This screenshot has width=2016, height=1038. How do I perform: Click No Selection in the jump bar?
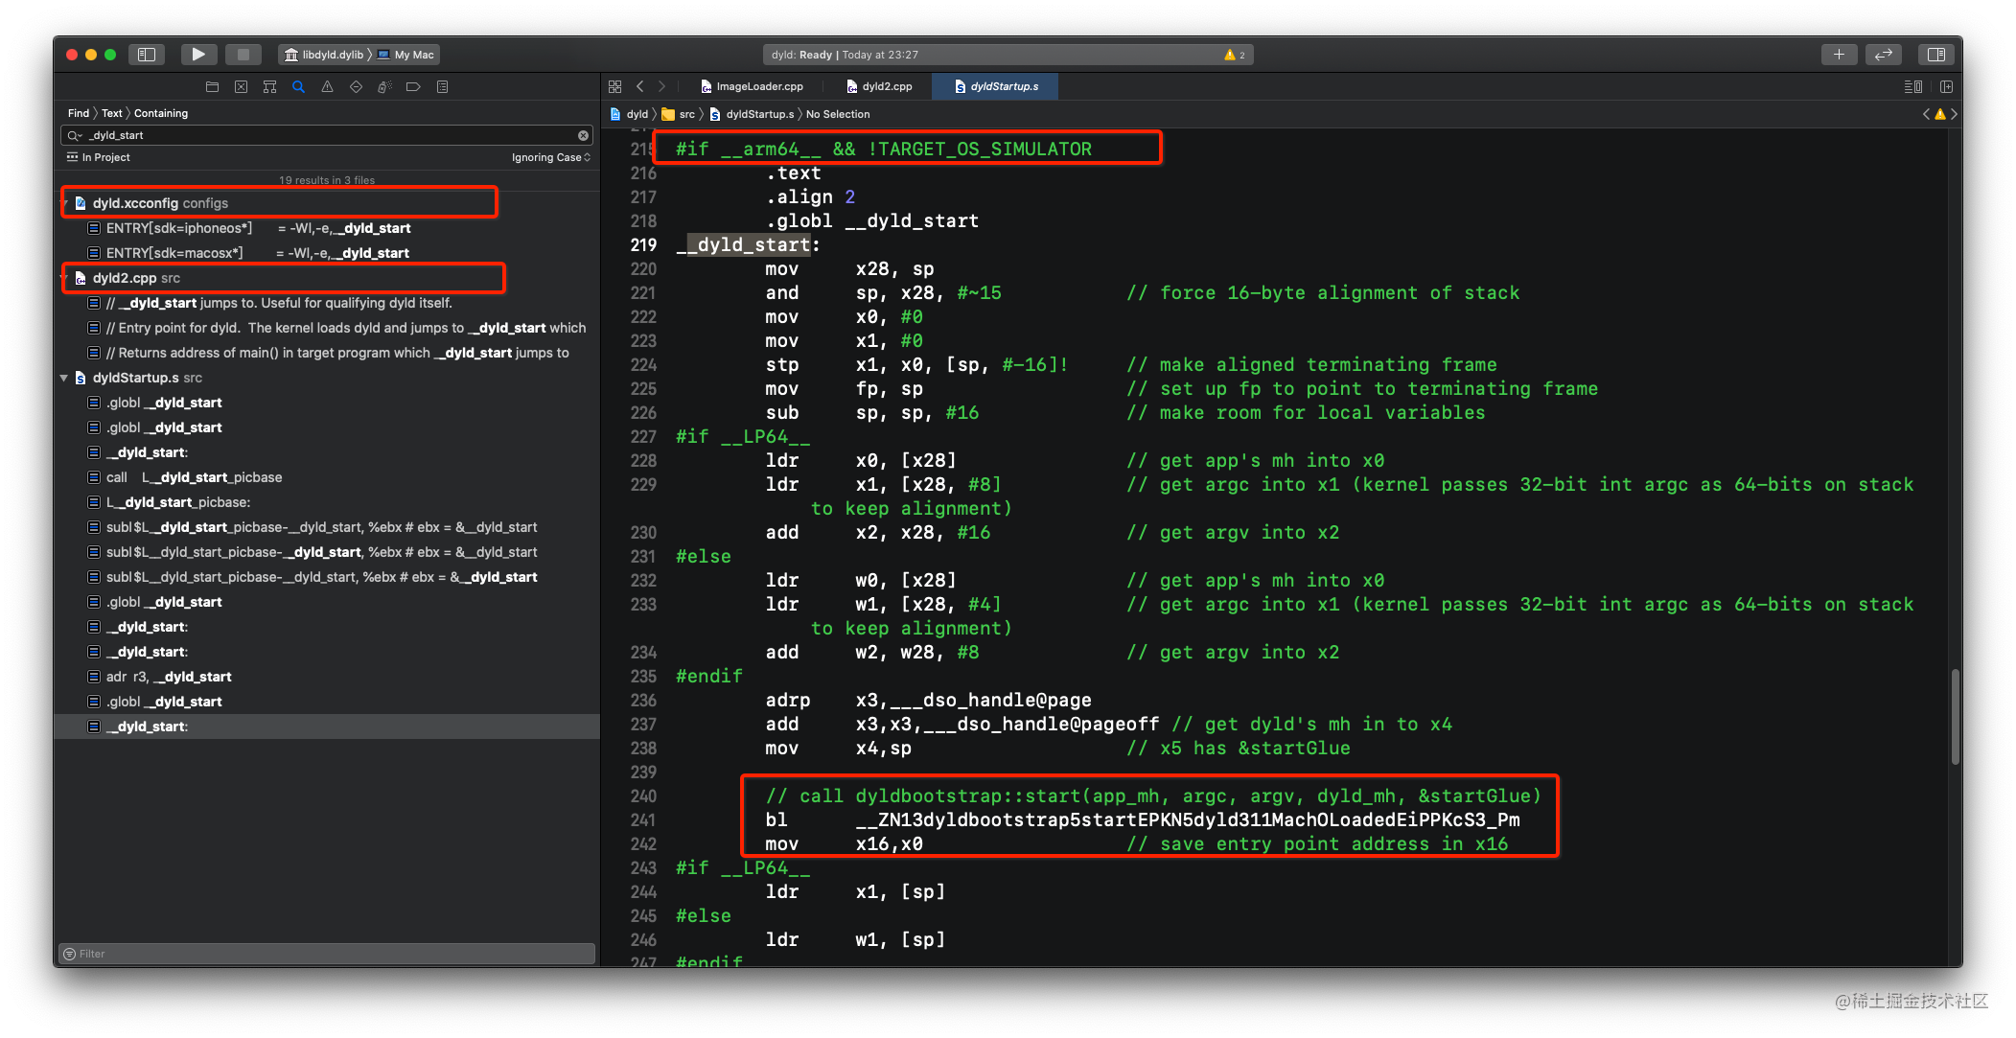tap(838, 114)
